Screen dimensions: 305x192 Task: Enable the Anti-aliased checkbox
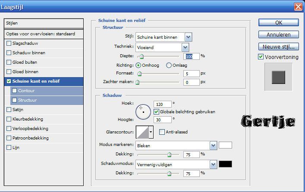[x=162, y=132]
